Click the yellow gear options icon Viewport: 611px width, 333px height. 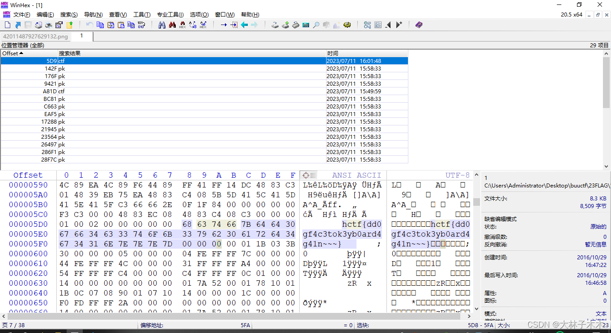347,25
